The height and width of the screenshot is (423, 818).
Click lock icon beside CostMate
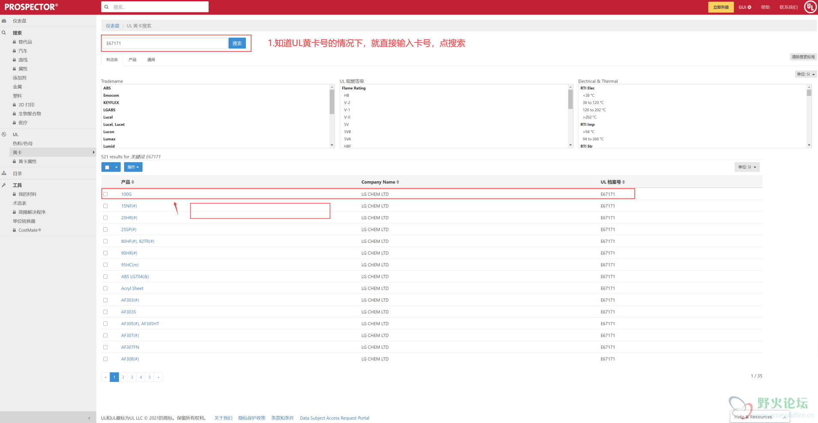coord(14,230)
